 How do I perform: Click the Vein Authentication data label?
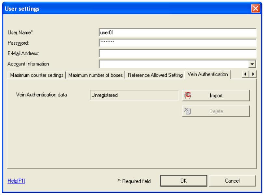(41, 95)
